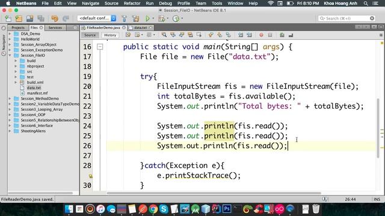Open Photoshop from the Dock
Screen dimensions: 385x216
[227, 209]
